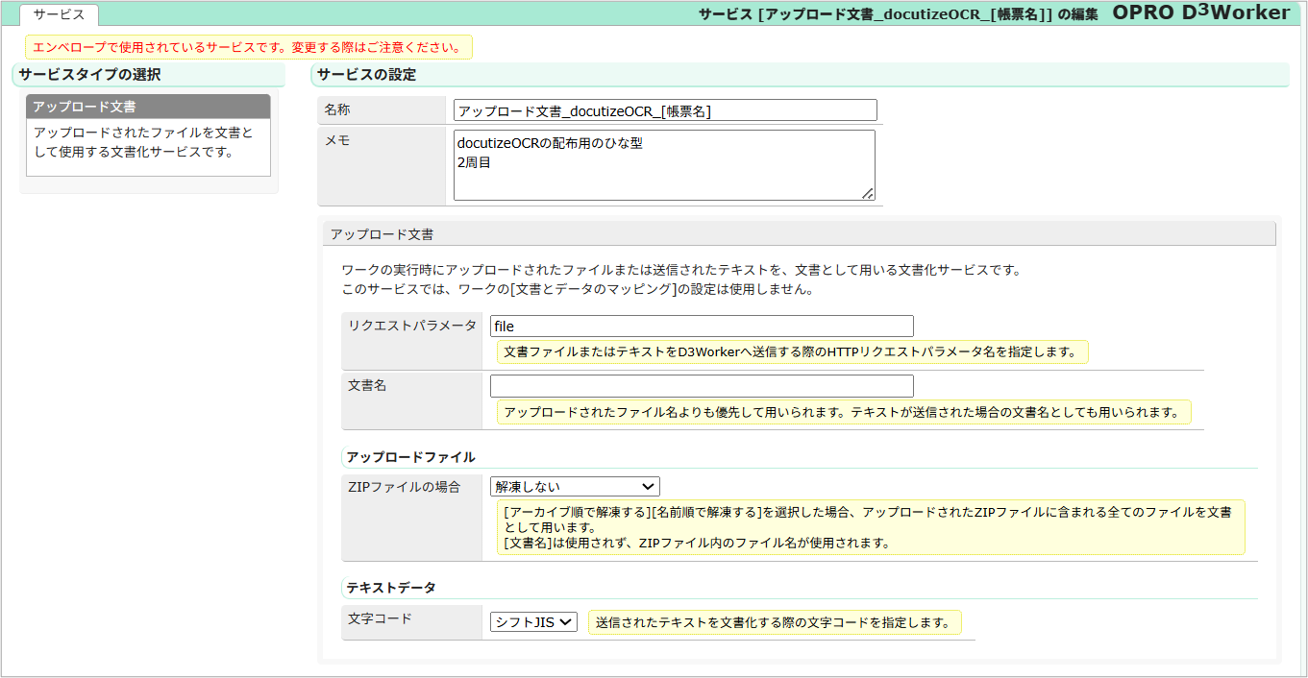The width and height of the screenshot is (1308, 678).
Task: Click the 文字コード help text beside シフトJIS
Action: 775,621
